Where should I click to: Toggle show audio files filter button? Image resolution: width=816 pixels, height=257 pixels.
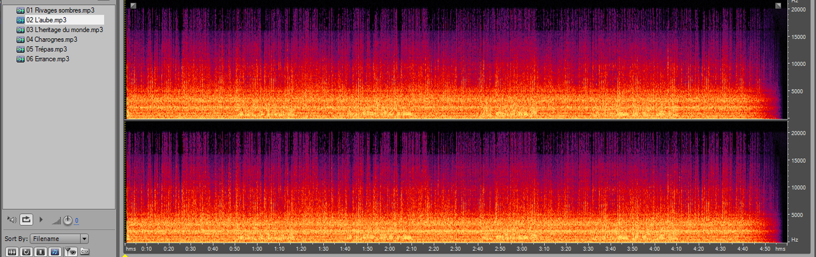11,252
